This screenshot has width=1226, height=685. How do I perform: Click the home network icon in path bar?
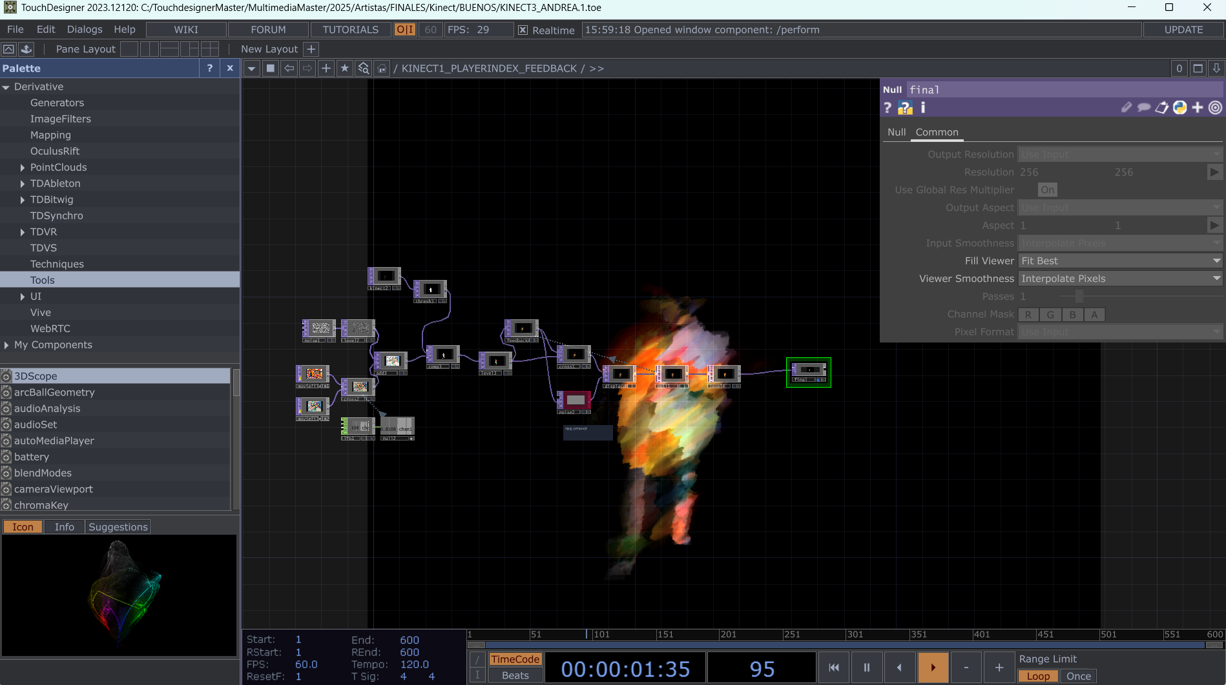point(382,68)
